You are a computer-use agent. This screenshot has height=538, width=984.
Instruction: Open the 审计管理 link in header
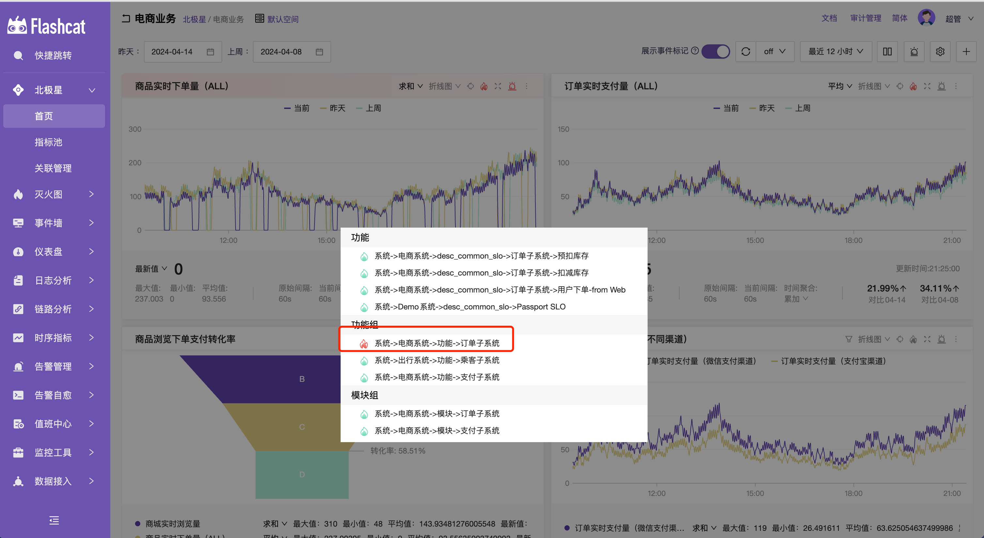coord(865,18)
